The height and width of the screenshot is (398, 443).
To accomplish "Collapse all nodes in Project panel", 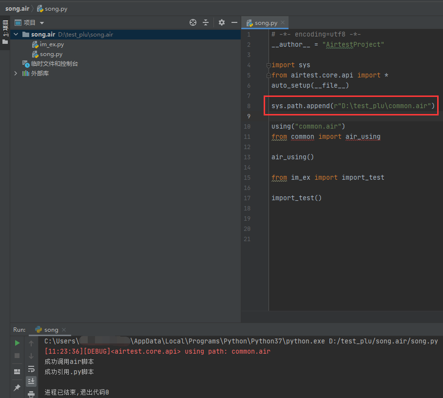I will tap(206, 22).
